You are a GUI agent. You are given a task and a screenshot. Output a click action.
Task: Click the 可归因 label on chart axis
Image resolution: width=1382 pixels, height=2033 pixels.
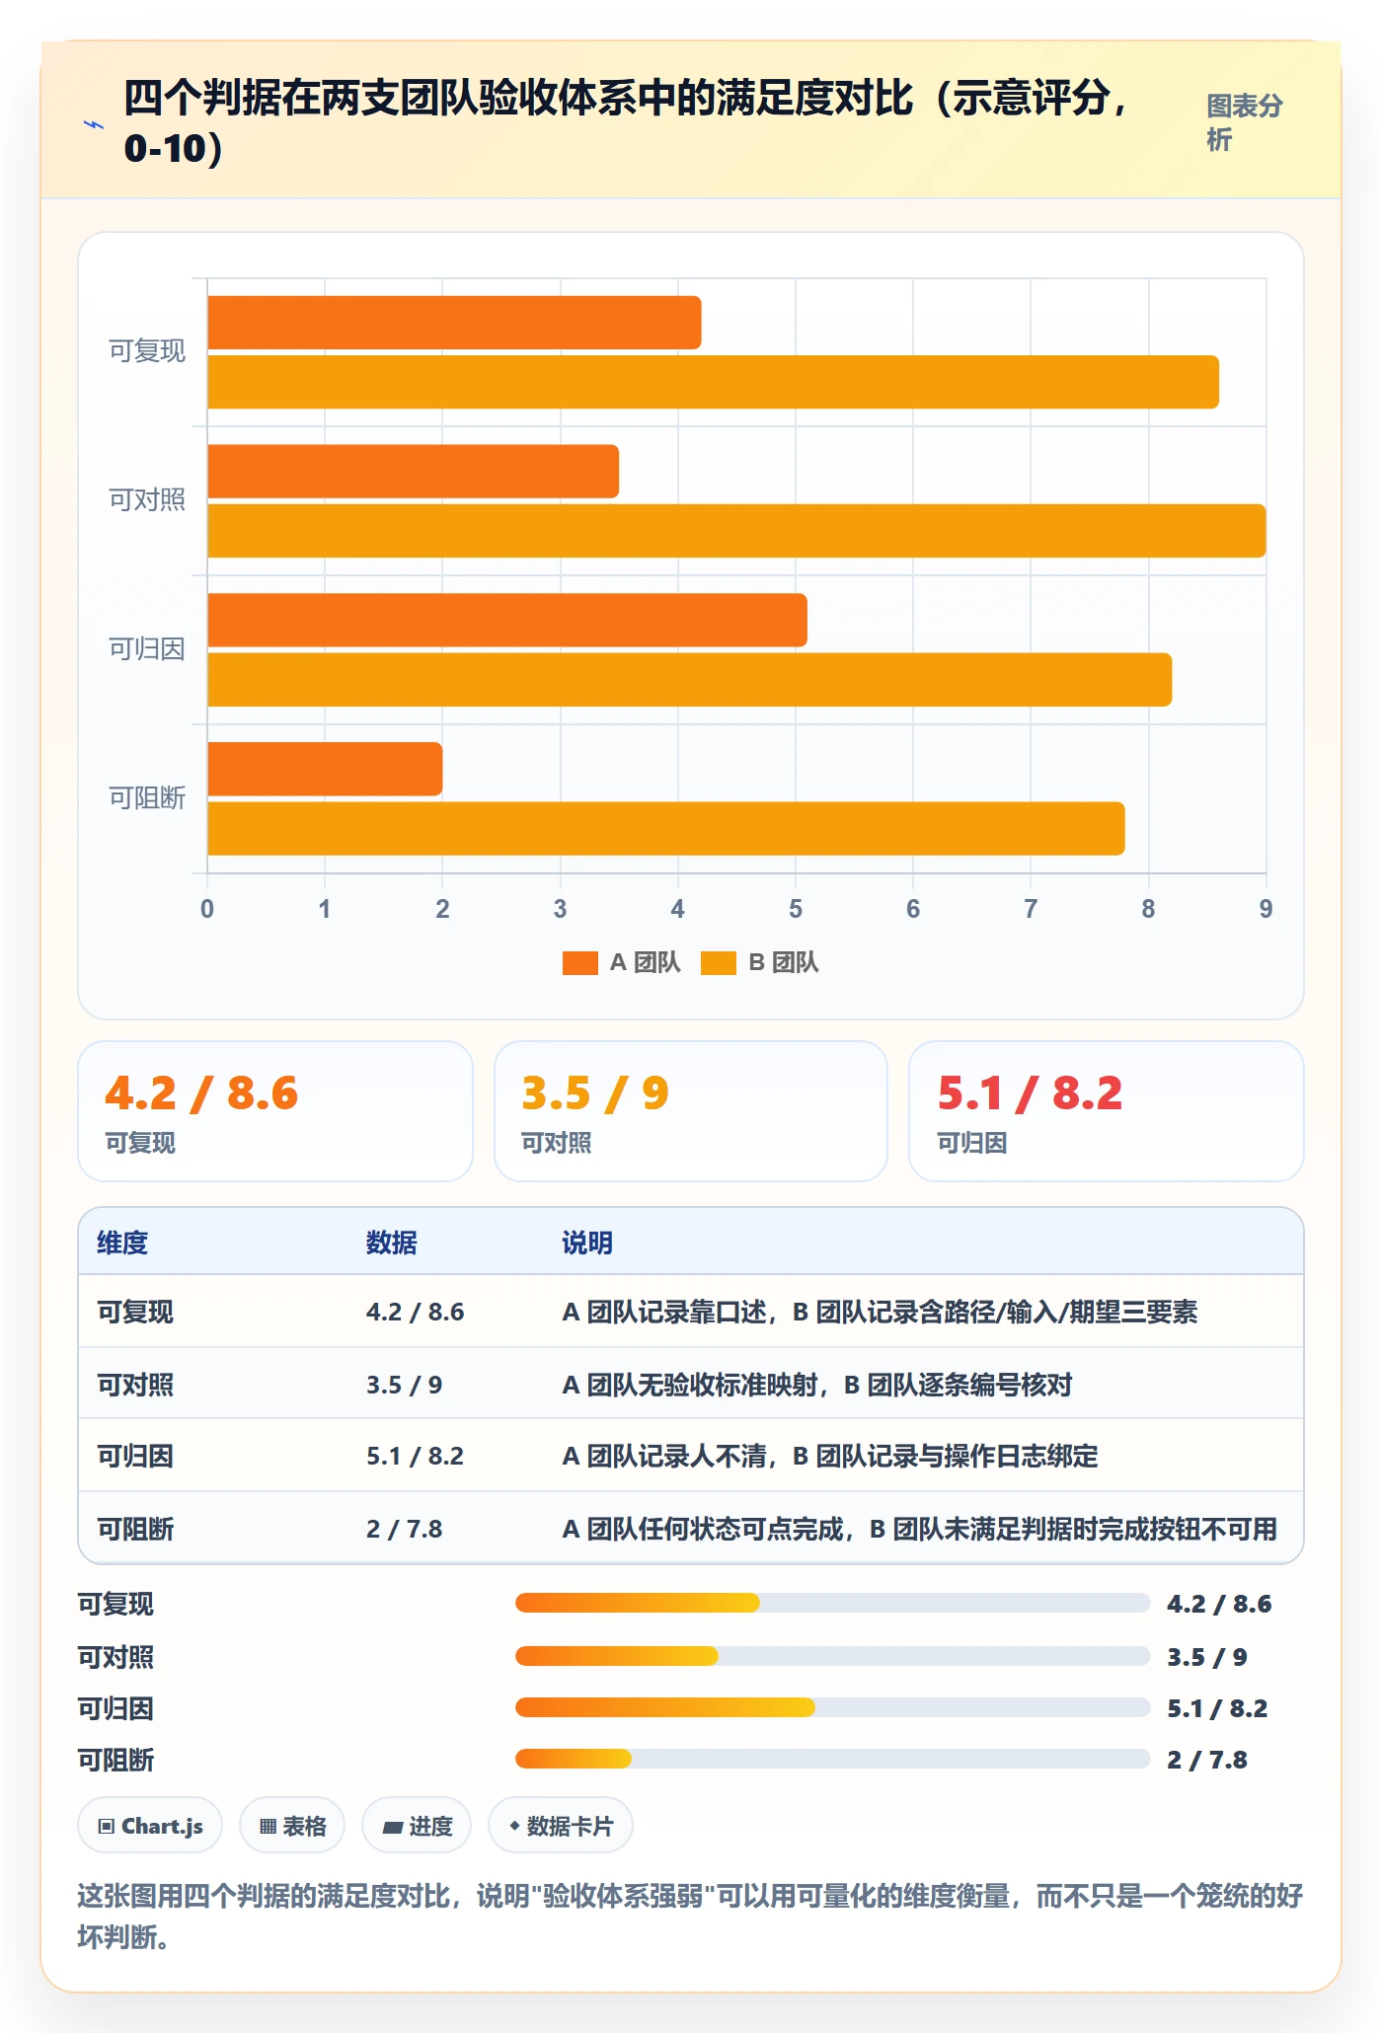click(147, 649)
